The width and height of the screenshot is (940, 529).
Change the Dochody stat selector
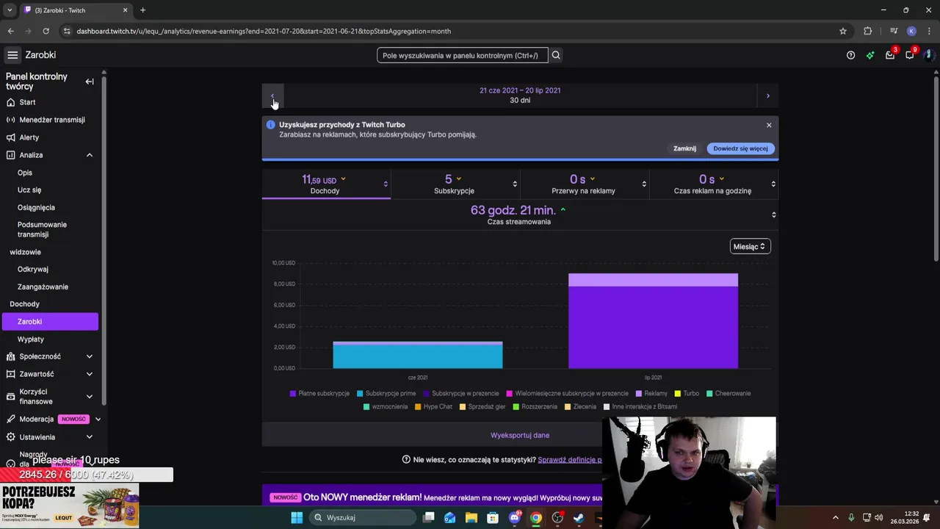tap(386, 184)
